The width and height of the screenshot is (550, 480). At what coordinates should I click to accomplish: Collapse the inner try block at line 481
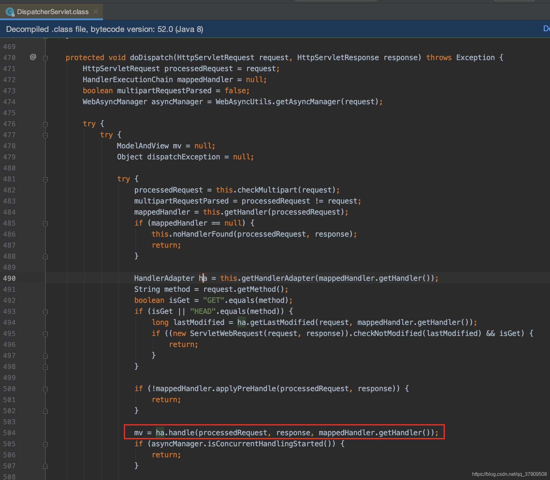tap(45, 179)
